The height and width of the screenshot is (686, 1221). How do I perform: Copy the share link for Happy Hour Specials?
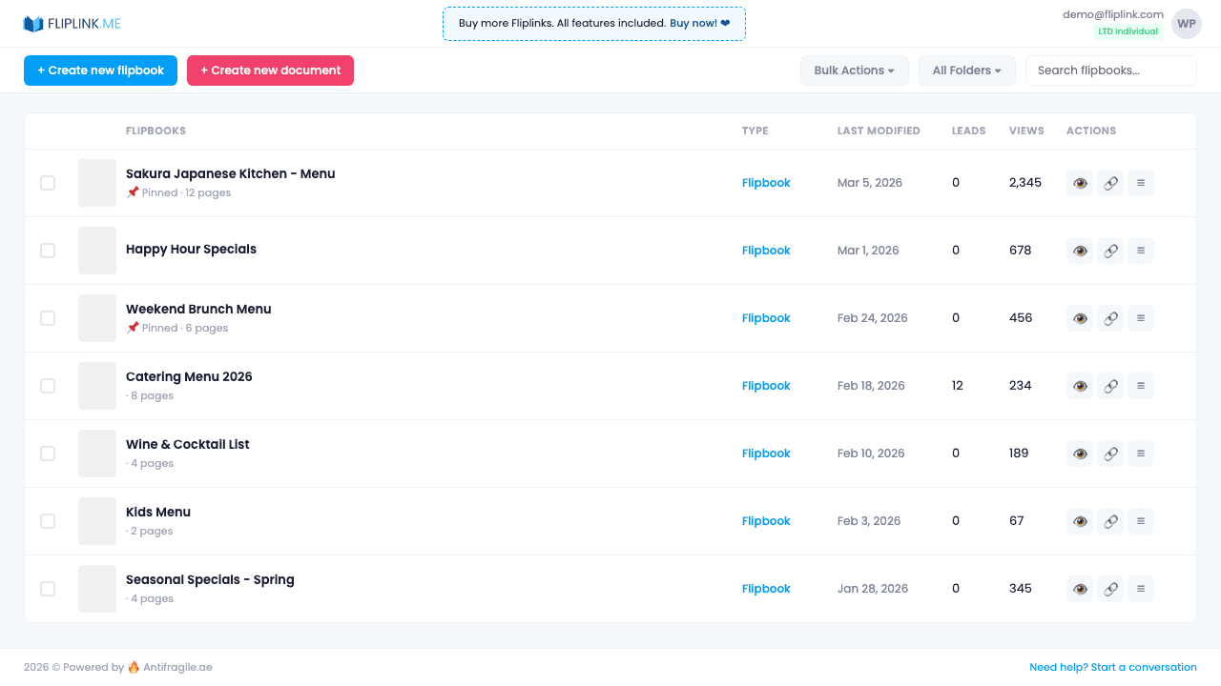(x=1109, y=250)
